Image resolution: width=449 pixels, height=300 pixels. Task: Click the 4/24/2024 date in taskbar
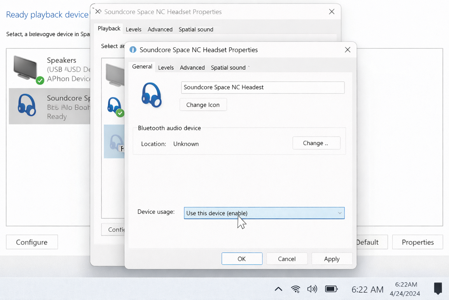click(405, 293)
